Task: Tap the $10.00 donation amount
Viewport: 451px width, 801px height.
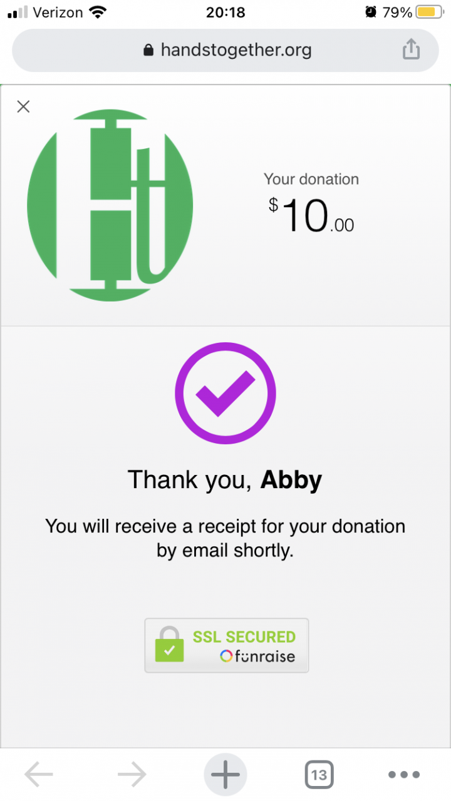Action: pyautogui.click(x=312, y=216)
